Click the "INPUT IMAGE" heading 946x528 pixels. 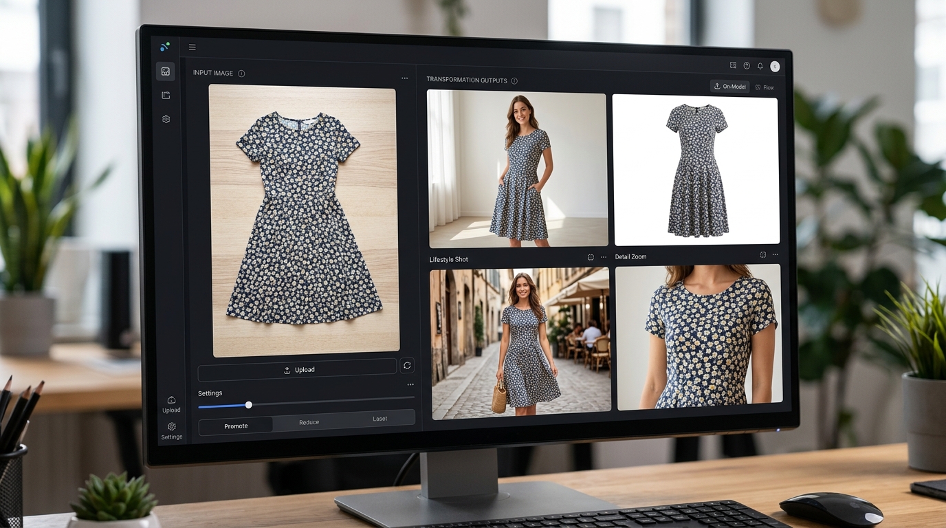[213, 73]
